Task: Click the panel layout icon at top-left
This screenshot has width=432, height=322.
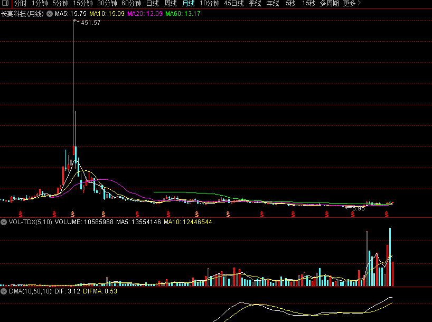Action: 5,3
